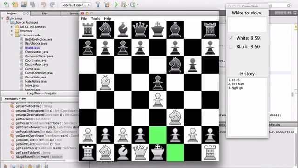Screen dimensions: 298x168
Task: Open the Members View combo box
Action: [41, 99]
